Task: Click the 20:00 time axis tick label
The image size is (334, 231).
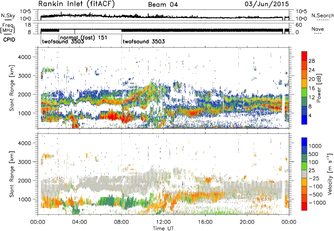Action: point(247,222)
